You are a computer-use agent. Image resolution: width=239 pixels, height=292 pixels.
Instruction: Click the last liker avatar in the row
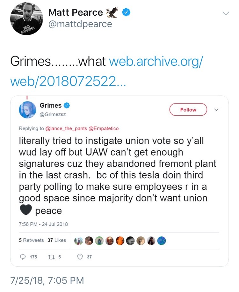(162, 240)
